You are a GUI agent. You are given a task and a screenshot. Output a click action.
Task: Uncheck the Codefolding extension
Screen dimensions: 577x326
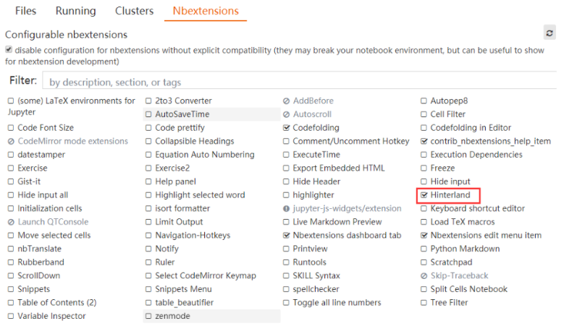[x=287, y=128]
